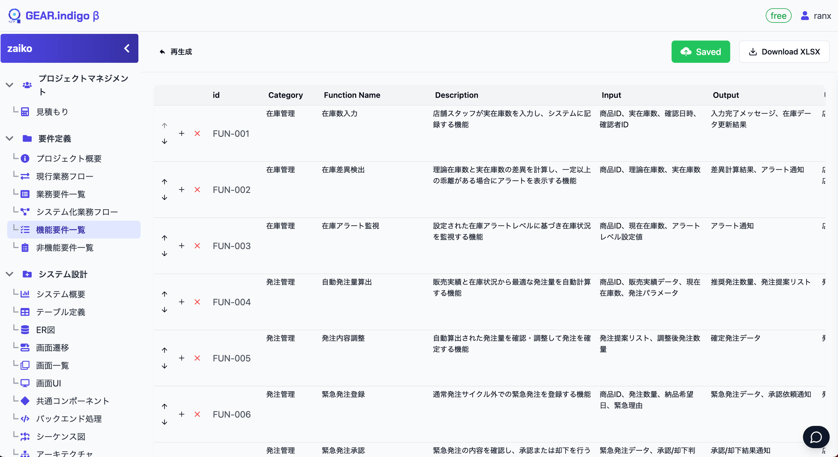
Task: Open the ranx user profile icon
Action: (x=804, y=16)
